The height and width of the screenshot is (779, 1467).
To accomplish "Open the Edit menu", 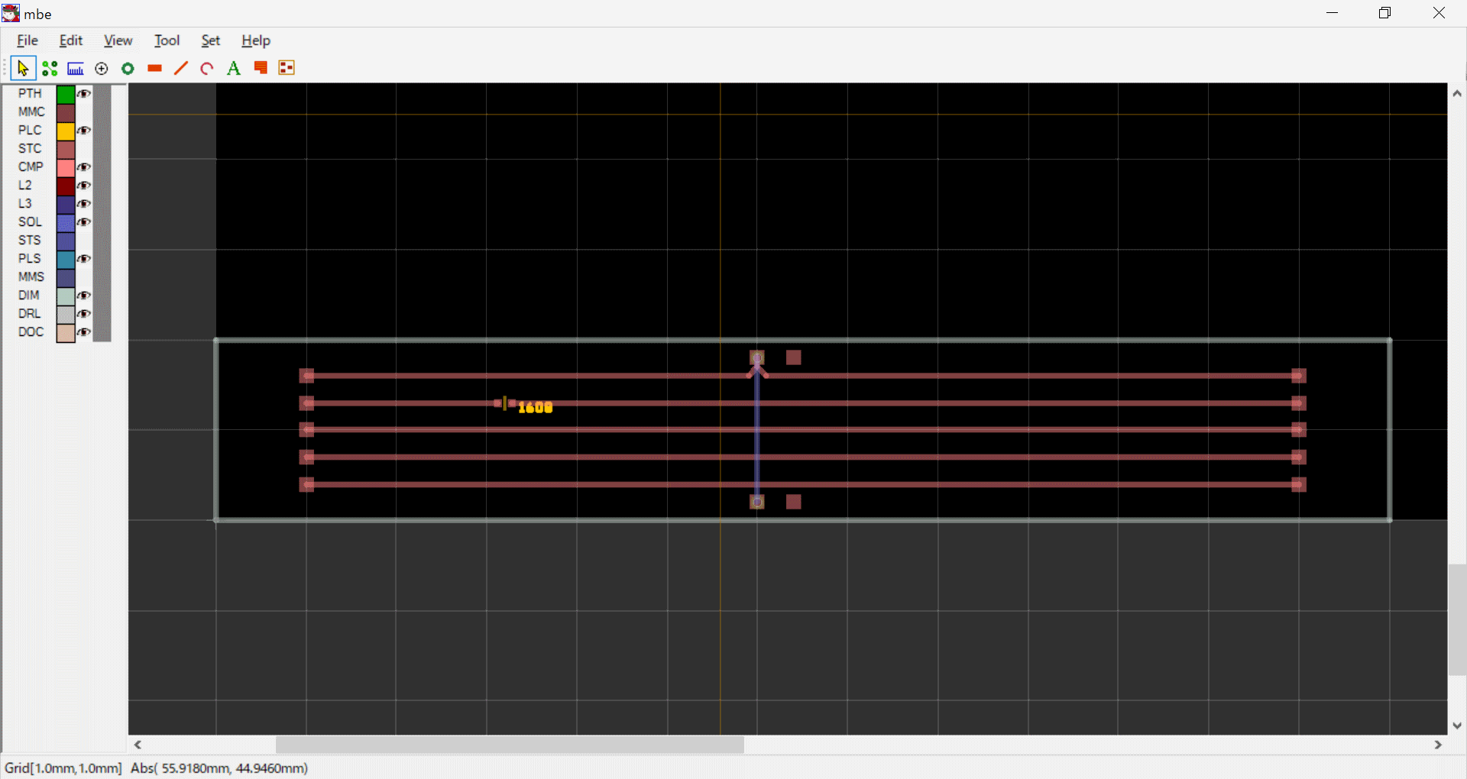I will click(x=71, y=40).
